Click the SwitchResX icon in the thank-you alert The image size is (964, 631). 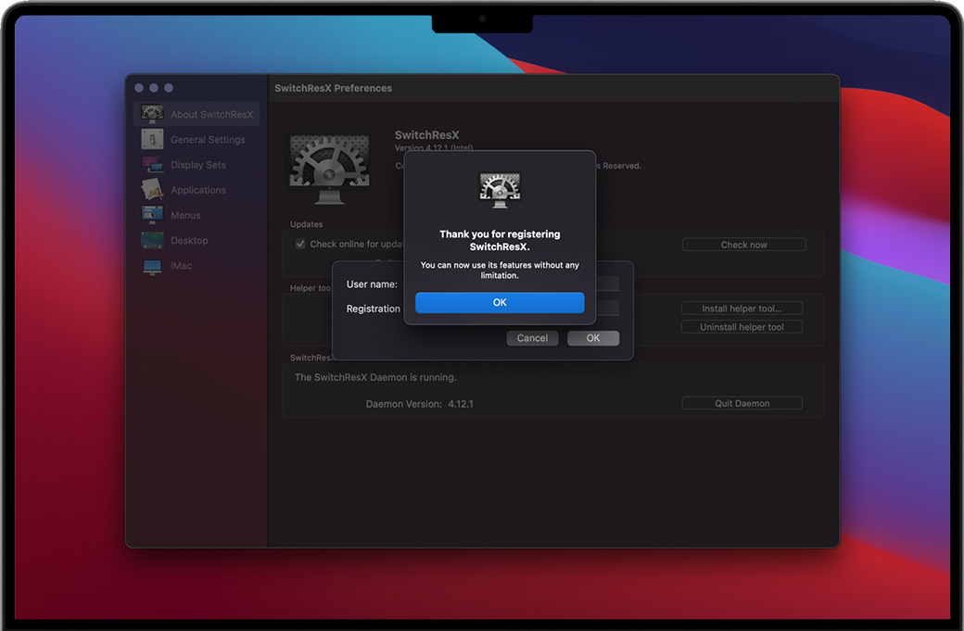[x=500, y=191]
